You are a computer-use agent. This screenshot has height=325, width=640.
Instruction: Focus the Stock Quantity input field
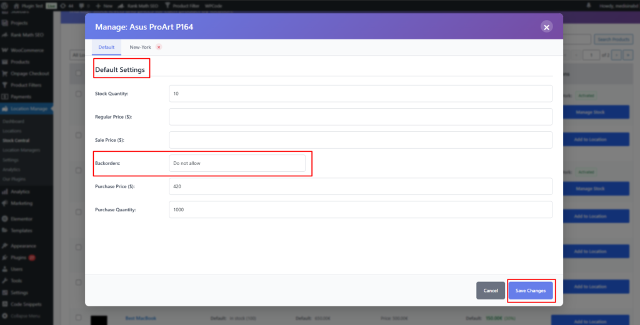(361, 94)
